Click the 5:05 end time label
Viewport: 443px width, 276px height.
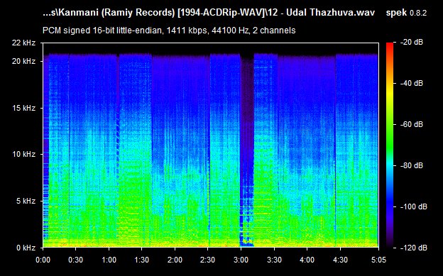coord(378,260)
